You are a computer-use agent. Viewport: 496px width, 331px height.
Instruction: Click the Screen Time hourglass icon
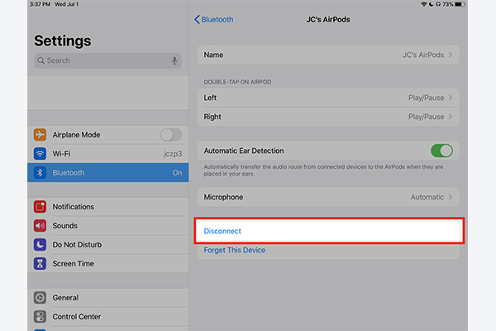click(x=40, y=263)
